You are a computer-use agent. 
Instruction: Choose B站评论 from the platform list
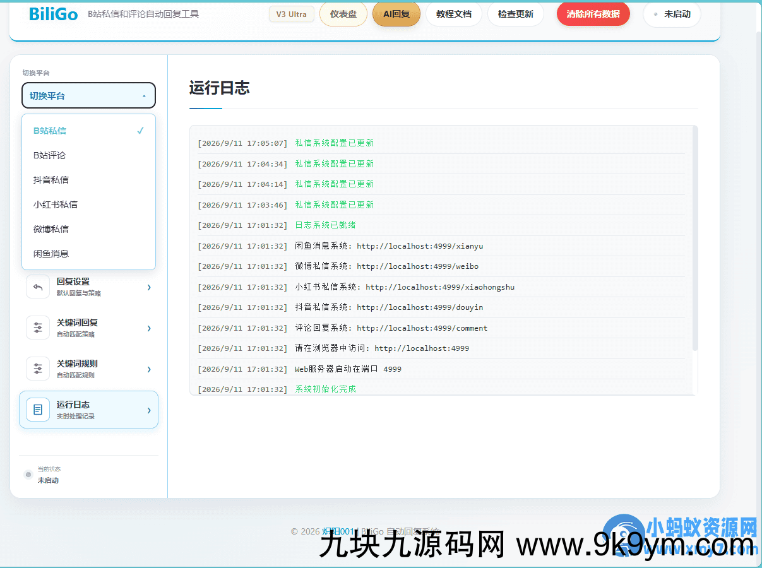[x=88, y=155]
